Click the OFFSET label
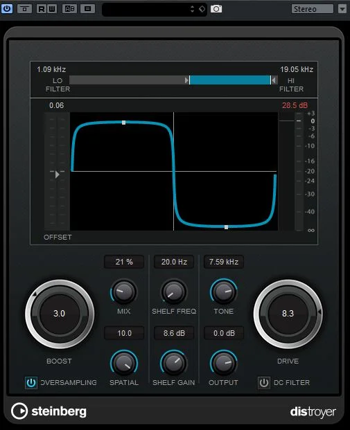The width and height of the screenshot is (350, 430). point(58,237)
